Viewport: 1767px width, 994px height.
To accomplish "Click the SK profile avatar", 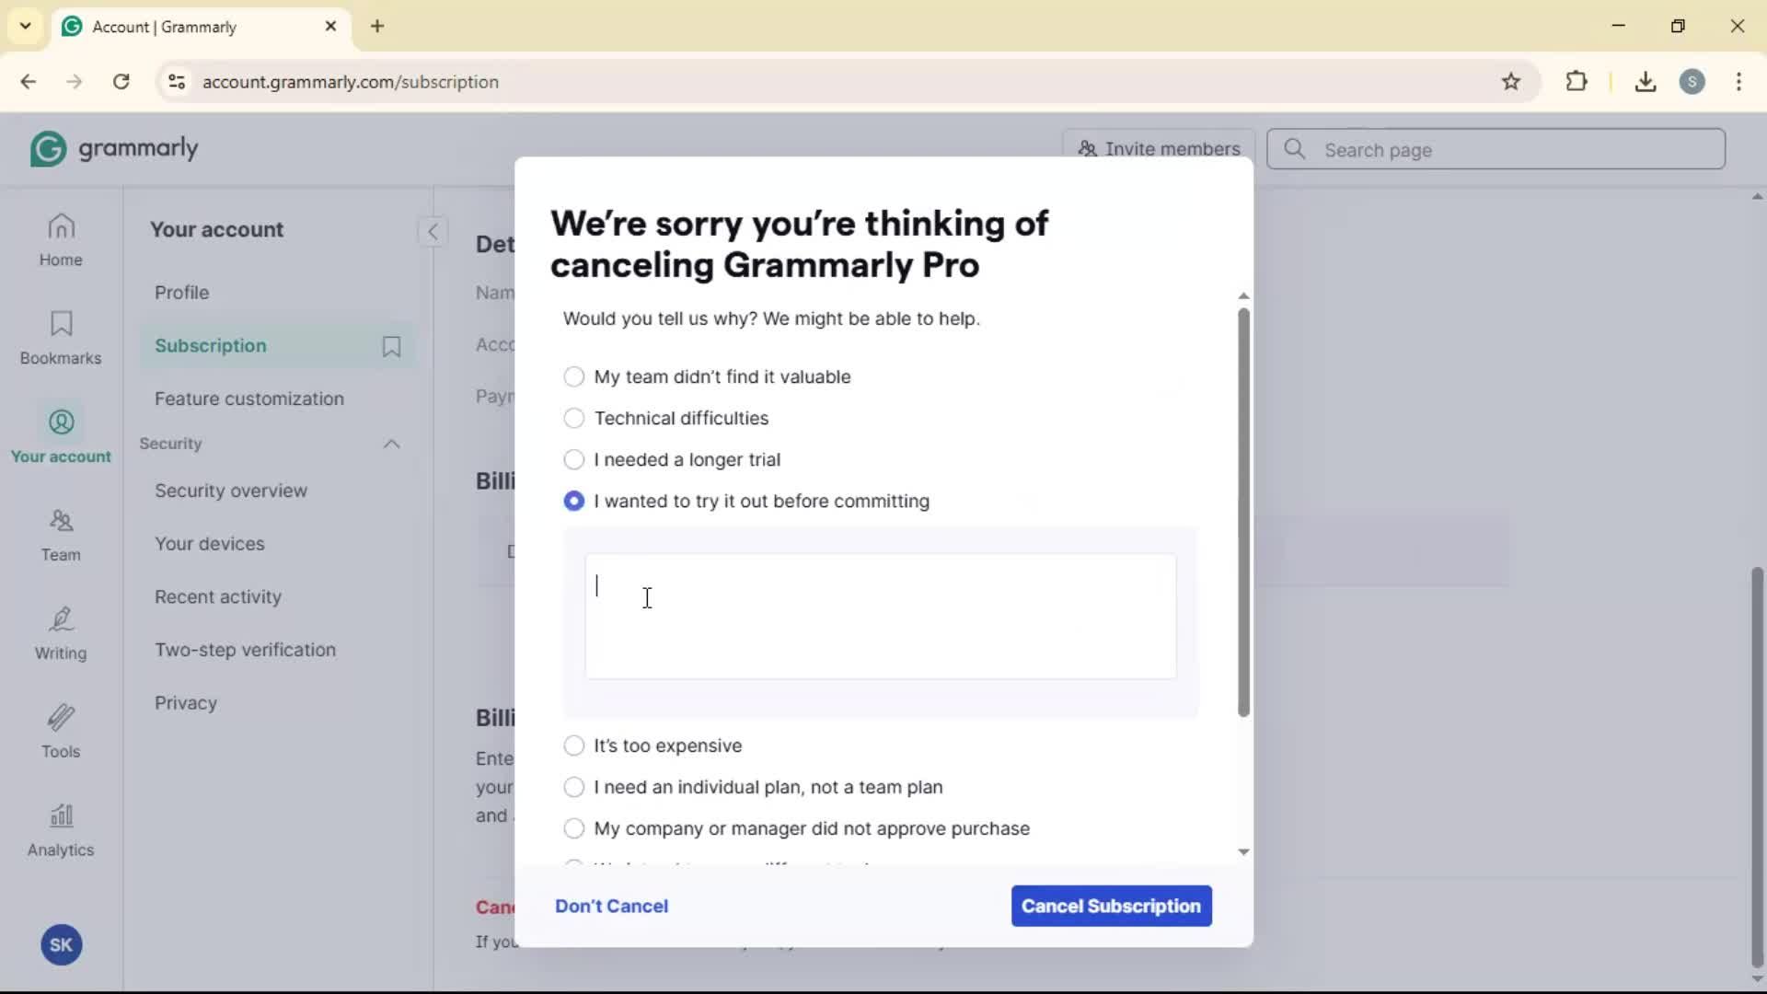I will (x=62, y=944).
